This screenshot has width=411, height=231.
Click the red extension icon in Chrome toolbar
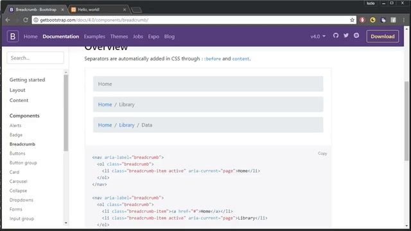[362, 20]
